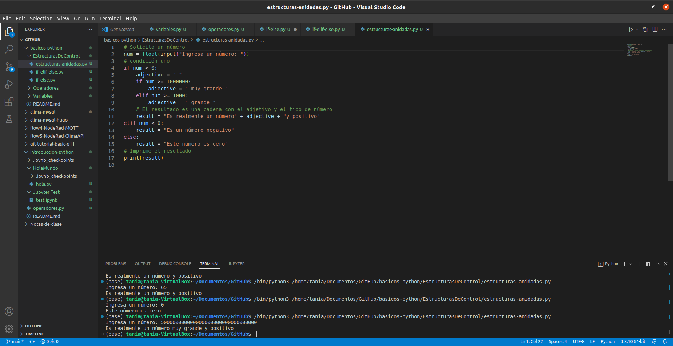This screenshot has height=346, width=673.
Task: Split the editor to the right
Action: click(x=655, y=30)
